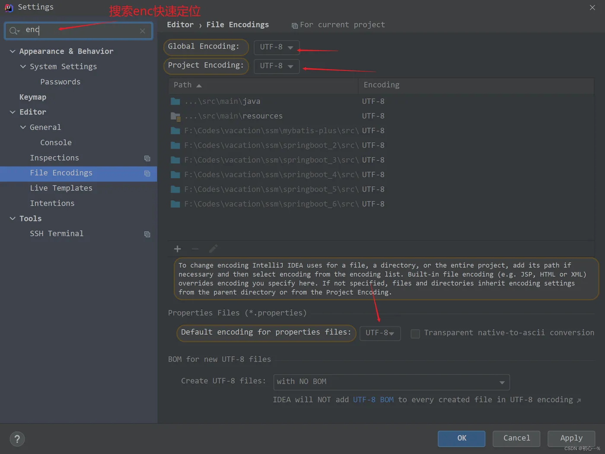Open default properties files encoding dropdown

coord(380,333)
